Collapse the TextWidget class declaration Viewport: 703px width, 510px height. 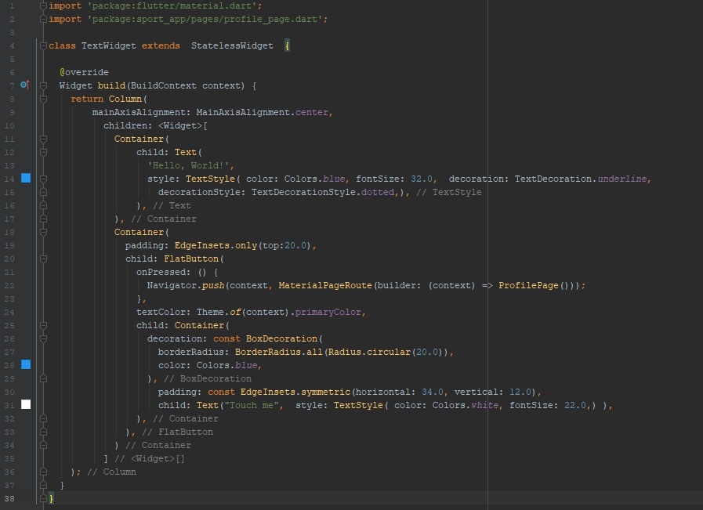(x=43, y=45)
